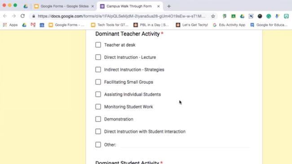292x164 pixels.
Task: Click the Google Classroom extension icon
Action: click(233, 16)
